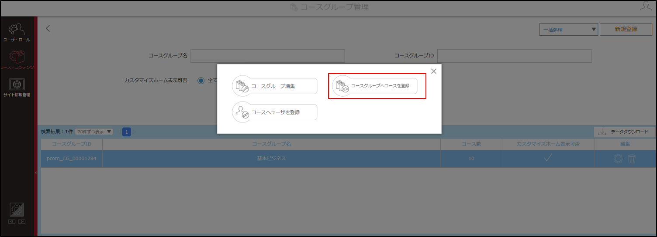Click the データダウンロード button

(x=624, y=132)
